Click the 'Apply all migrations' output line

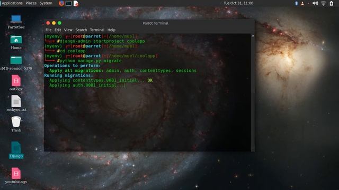[123, 71]
